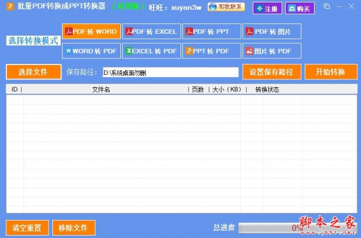Click the 注册 register button
Image resolution: width=361 pixels, height=238 pixels.
(x=267, y=8)
